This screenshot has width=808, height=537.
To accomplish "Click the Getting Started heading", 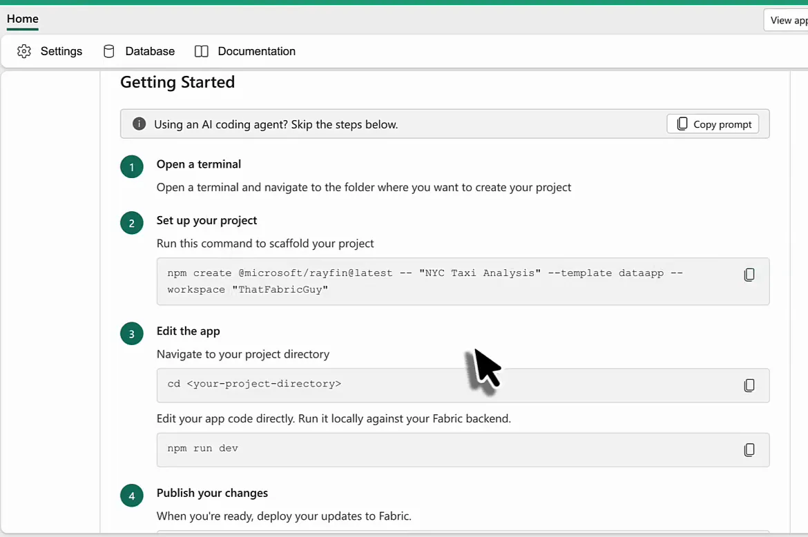I will point(177,82).
